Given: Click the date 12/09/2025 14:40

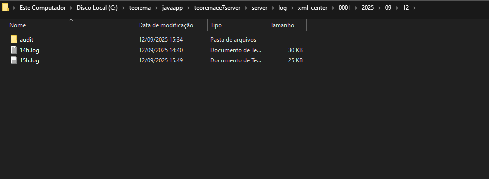Looking at the screenshot, I should (161, 50).
